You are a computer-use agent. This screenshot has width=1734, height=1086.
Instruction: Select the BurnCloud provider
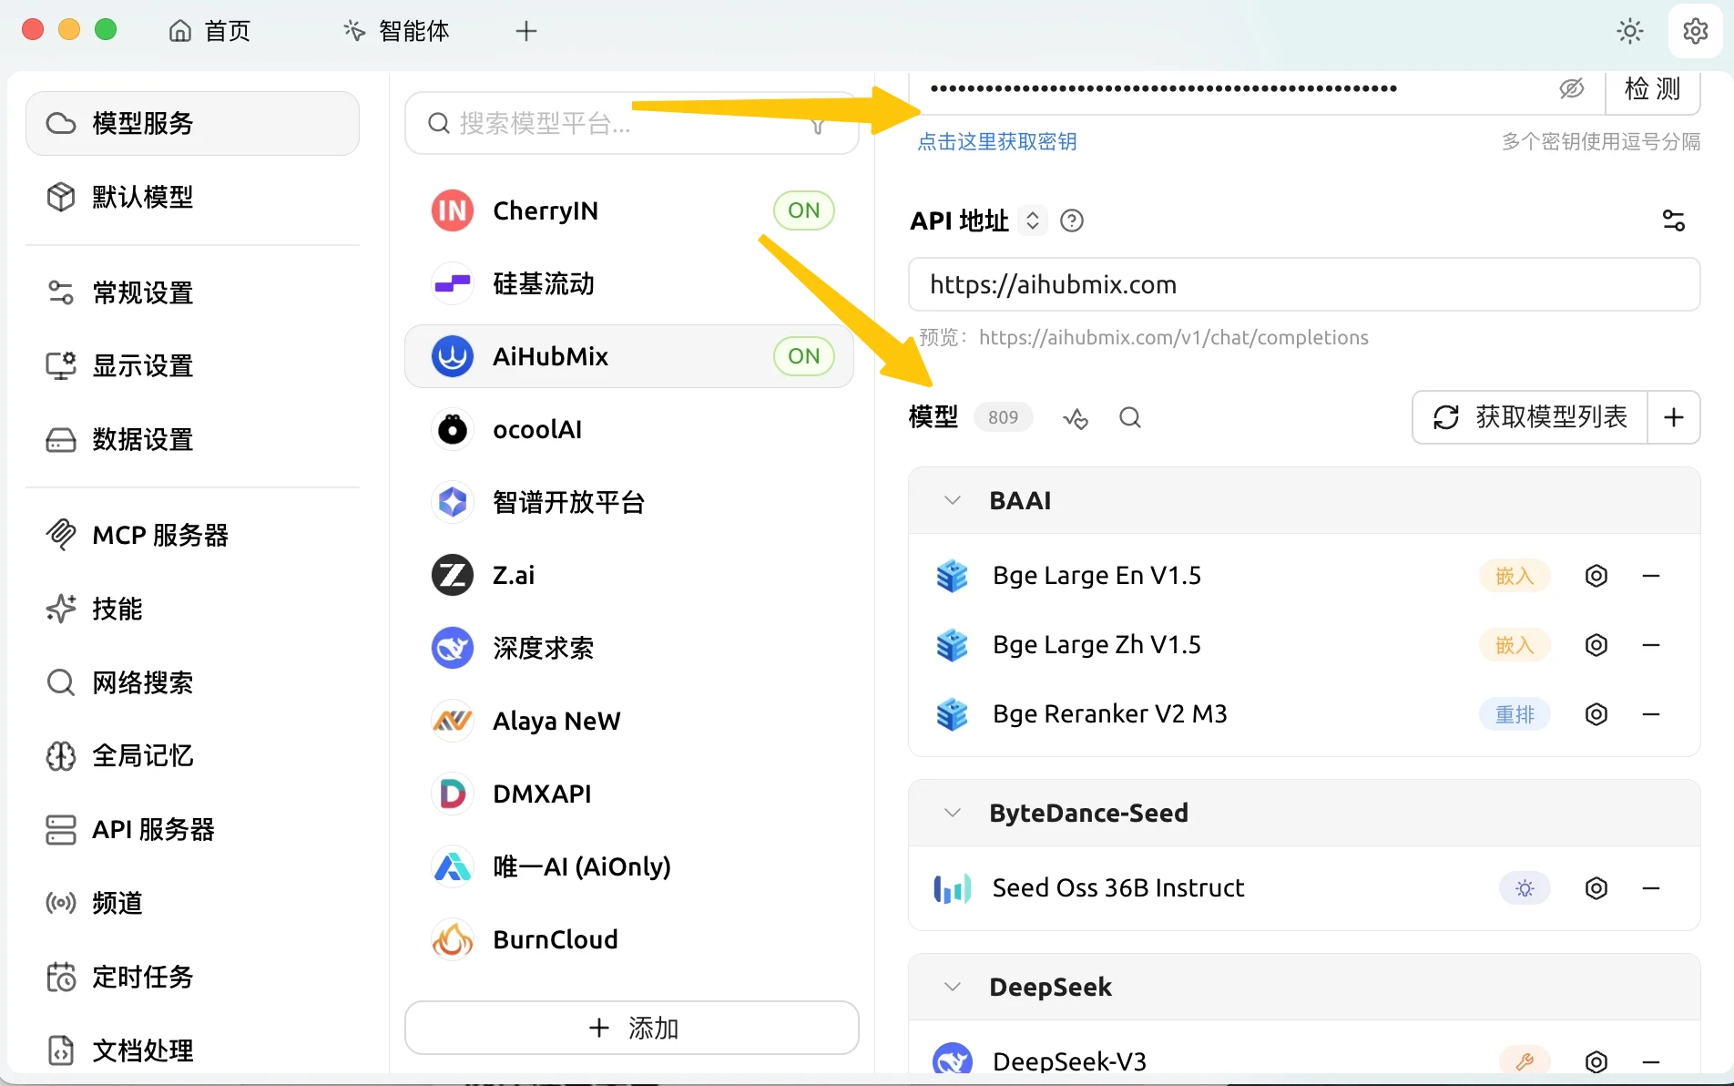click(x=629, y=939)
